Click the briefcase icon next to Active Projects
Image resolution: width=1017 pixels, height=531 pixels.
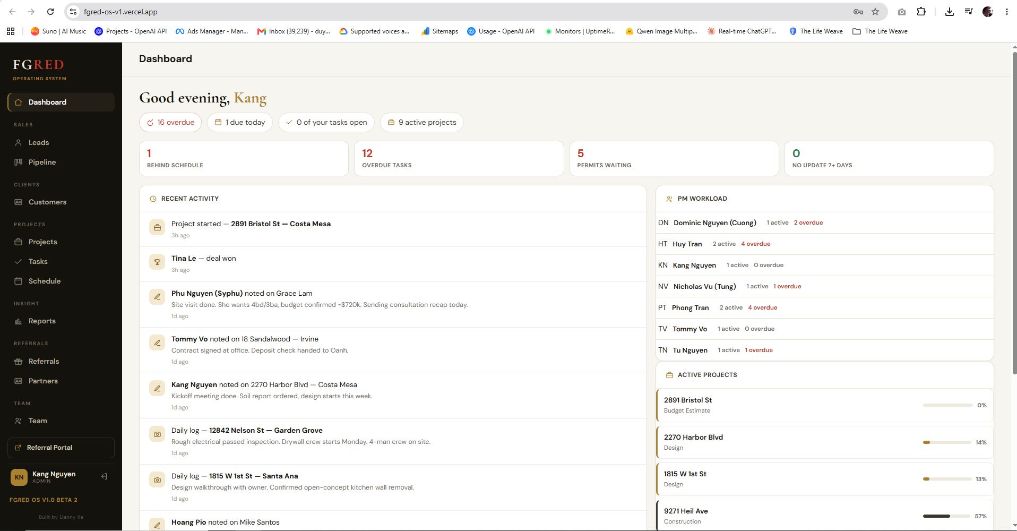coord(669,375)
